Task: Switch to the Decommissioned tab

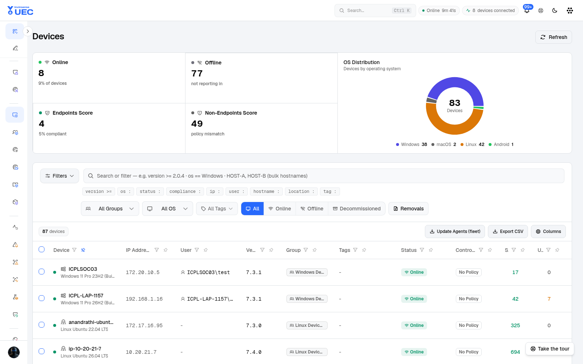Action: [356, 209]
